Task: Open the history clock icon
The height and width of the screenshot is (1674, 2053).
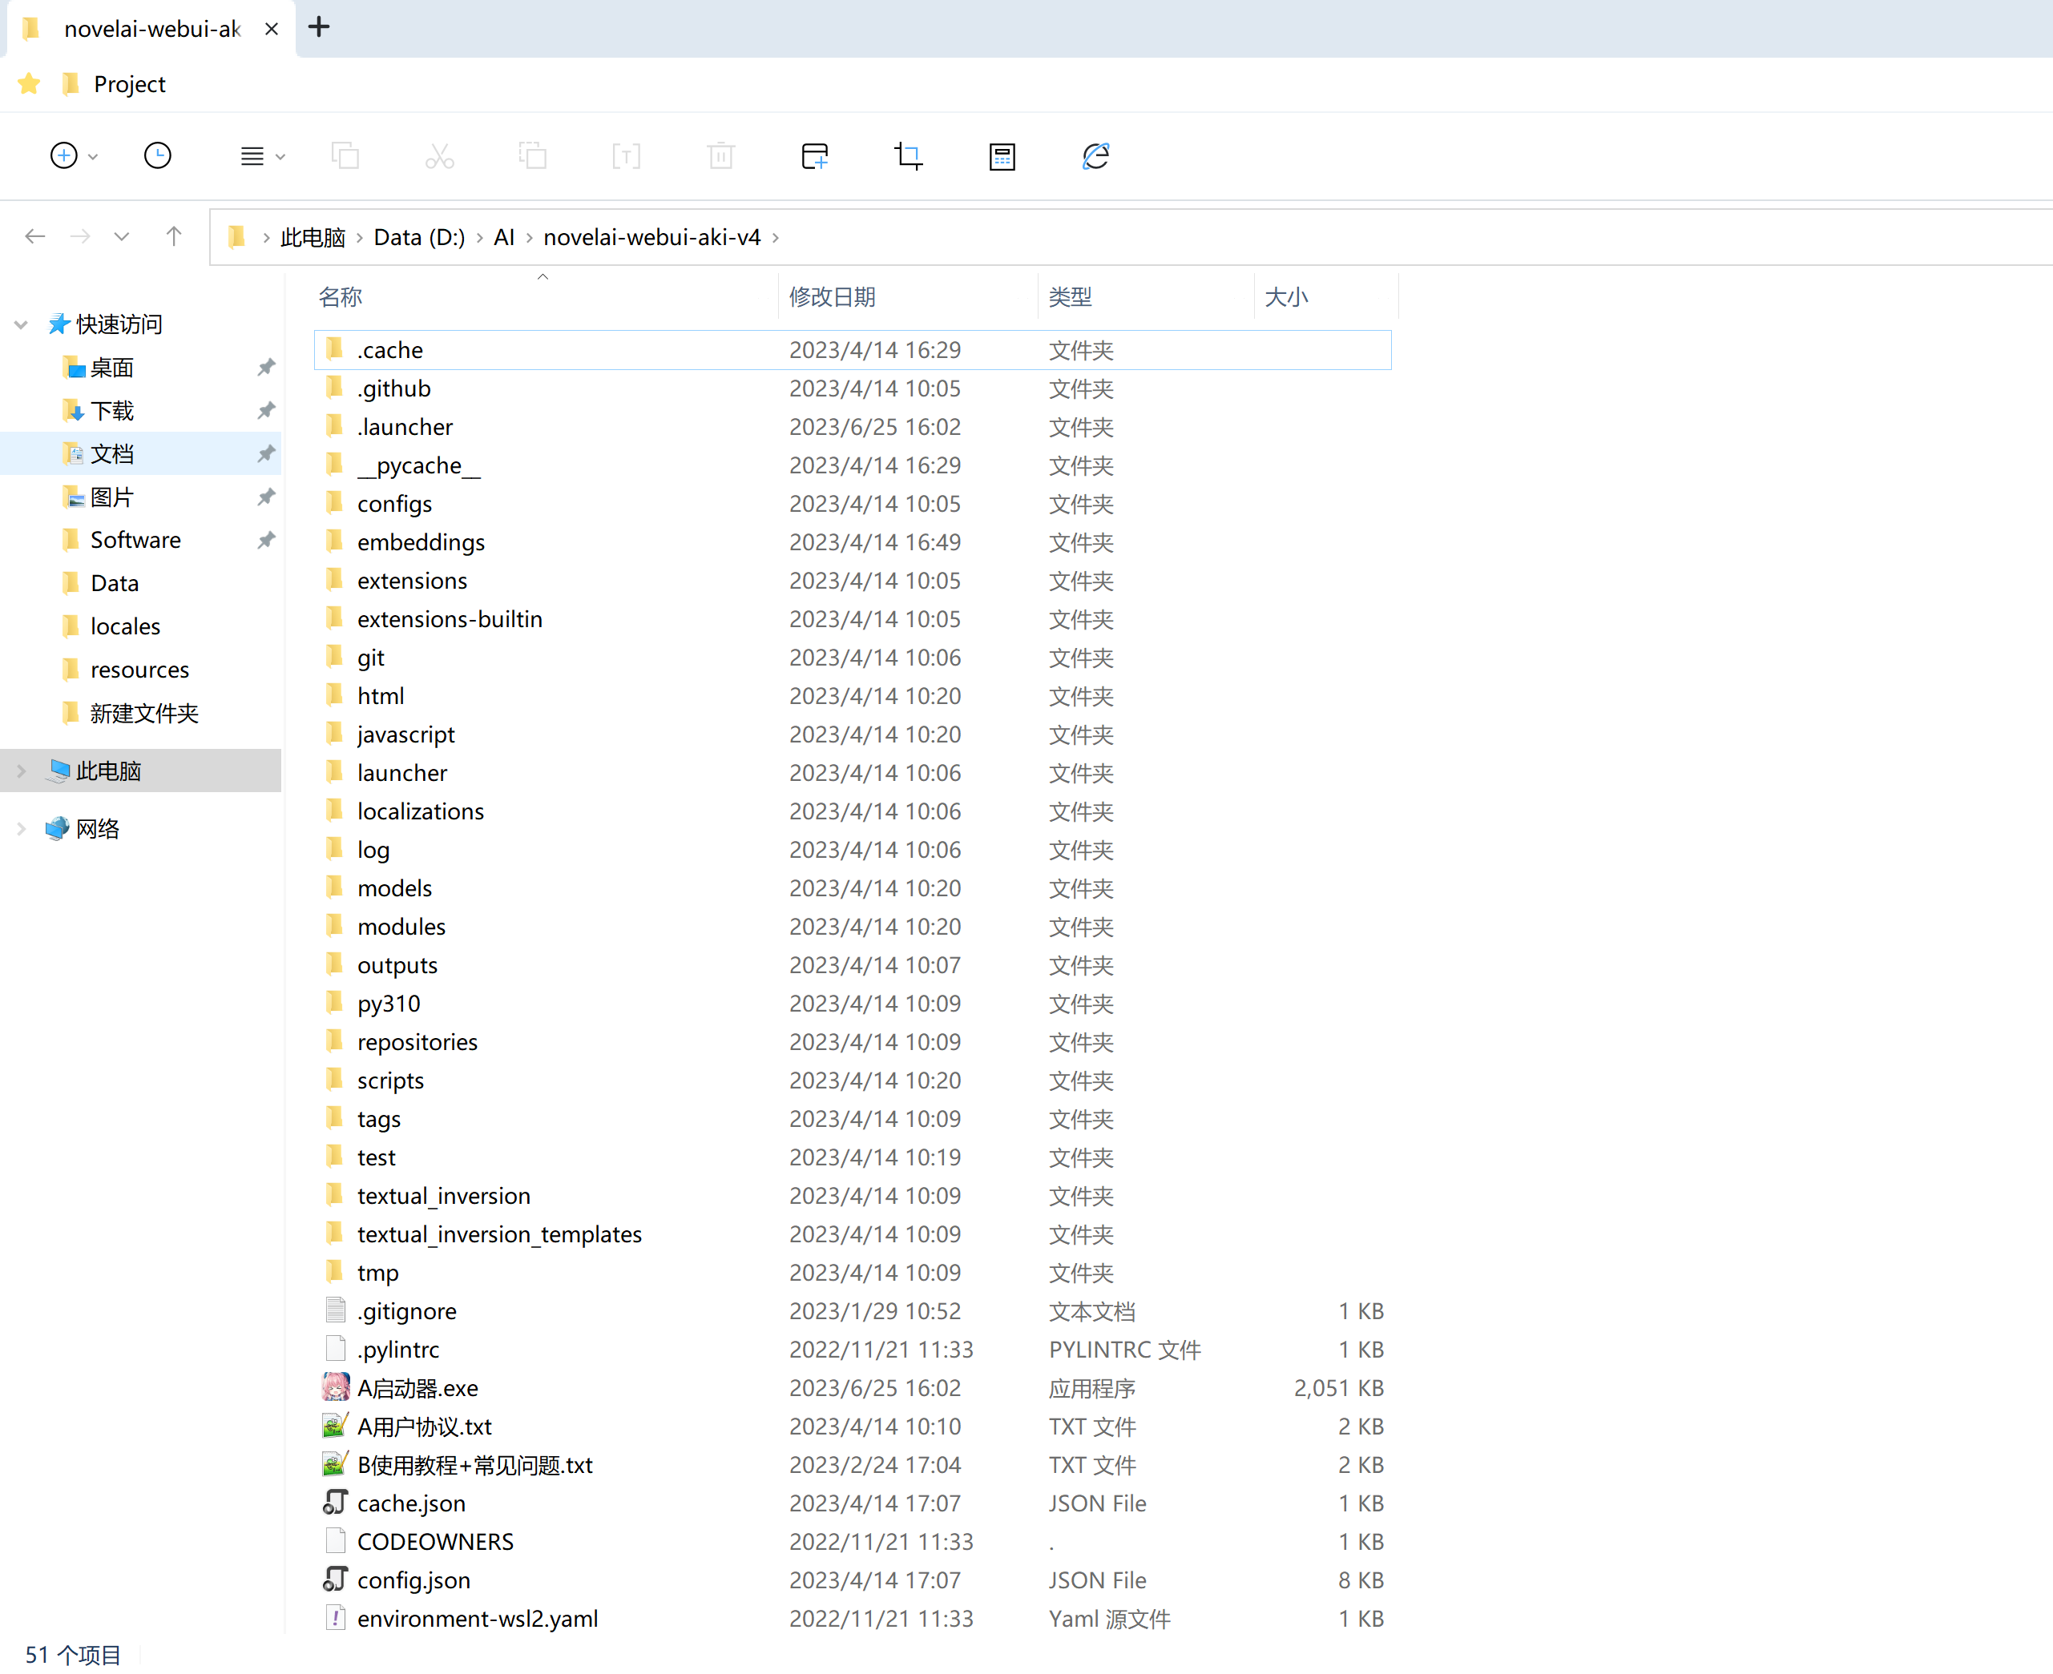Action: [x=157, y=155]
